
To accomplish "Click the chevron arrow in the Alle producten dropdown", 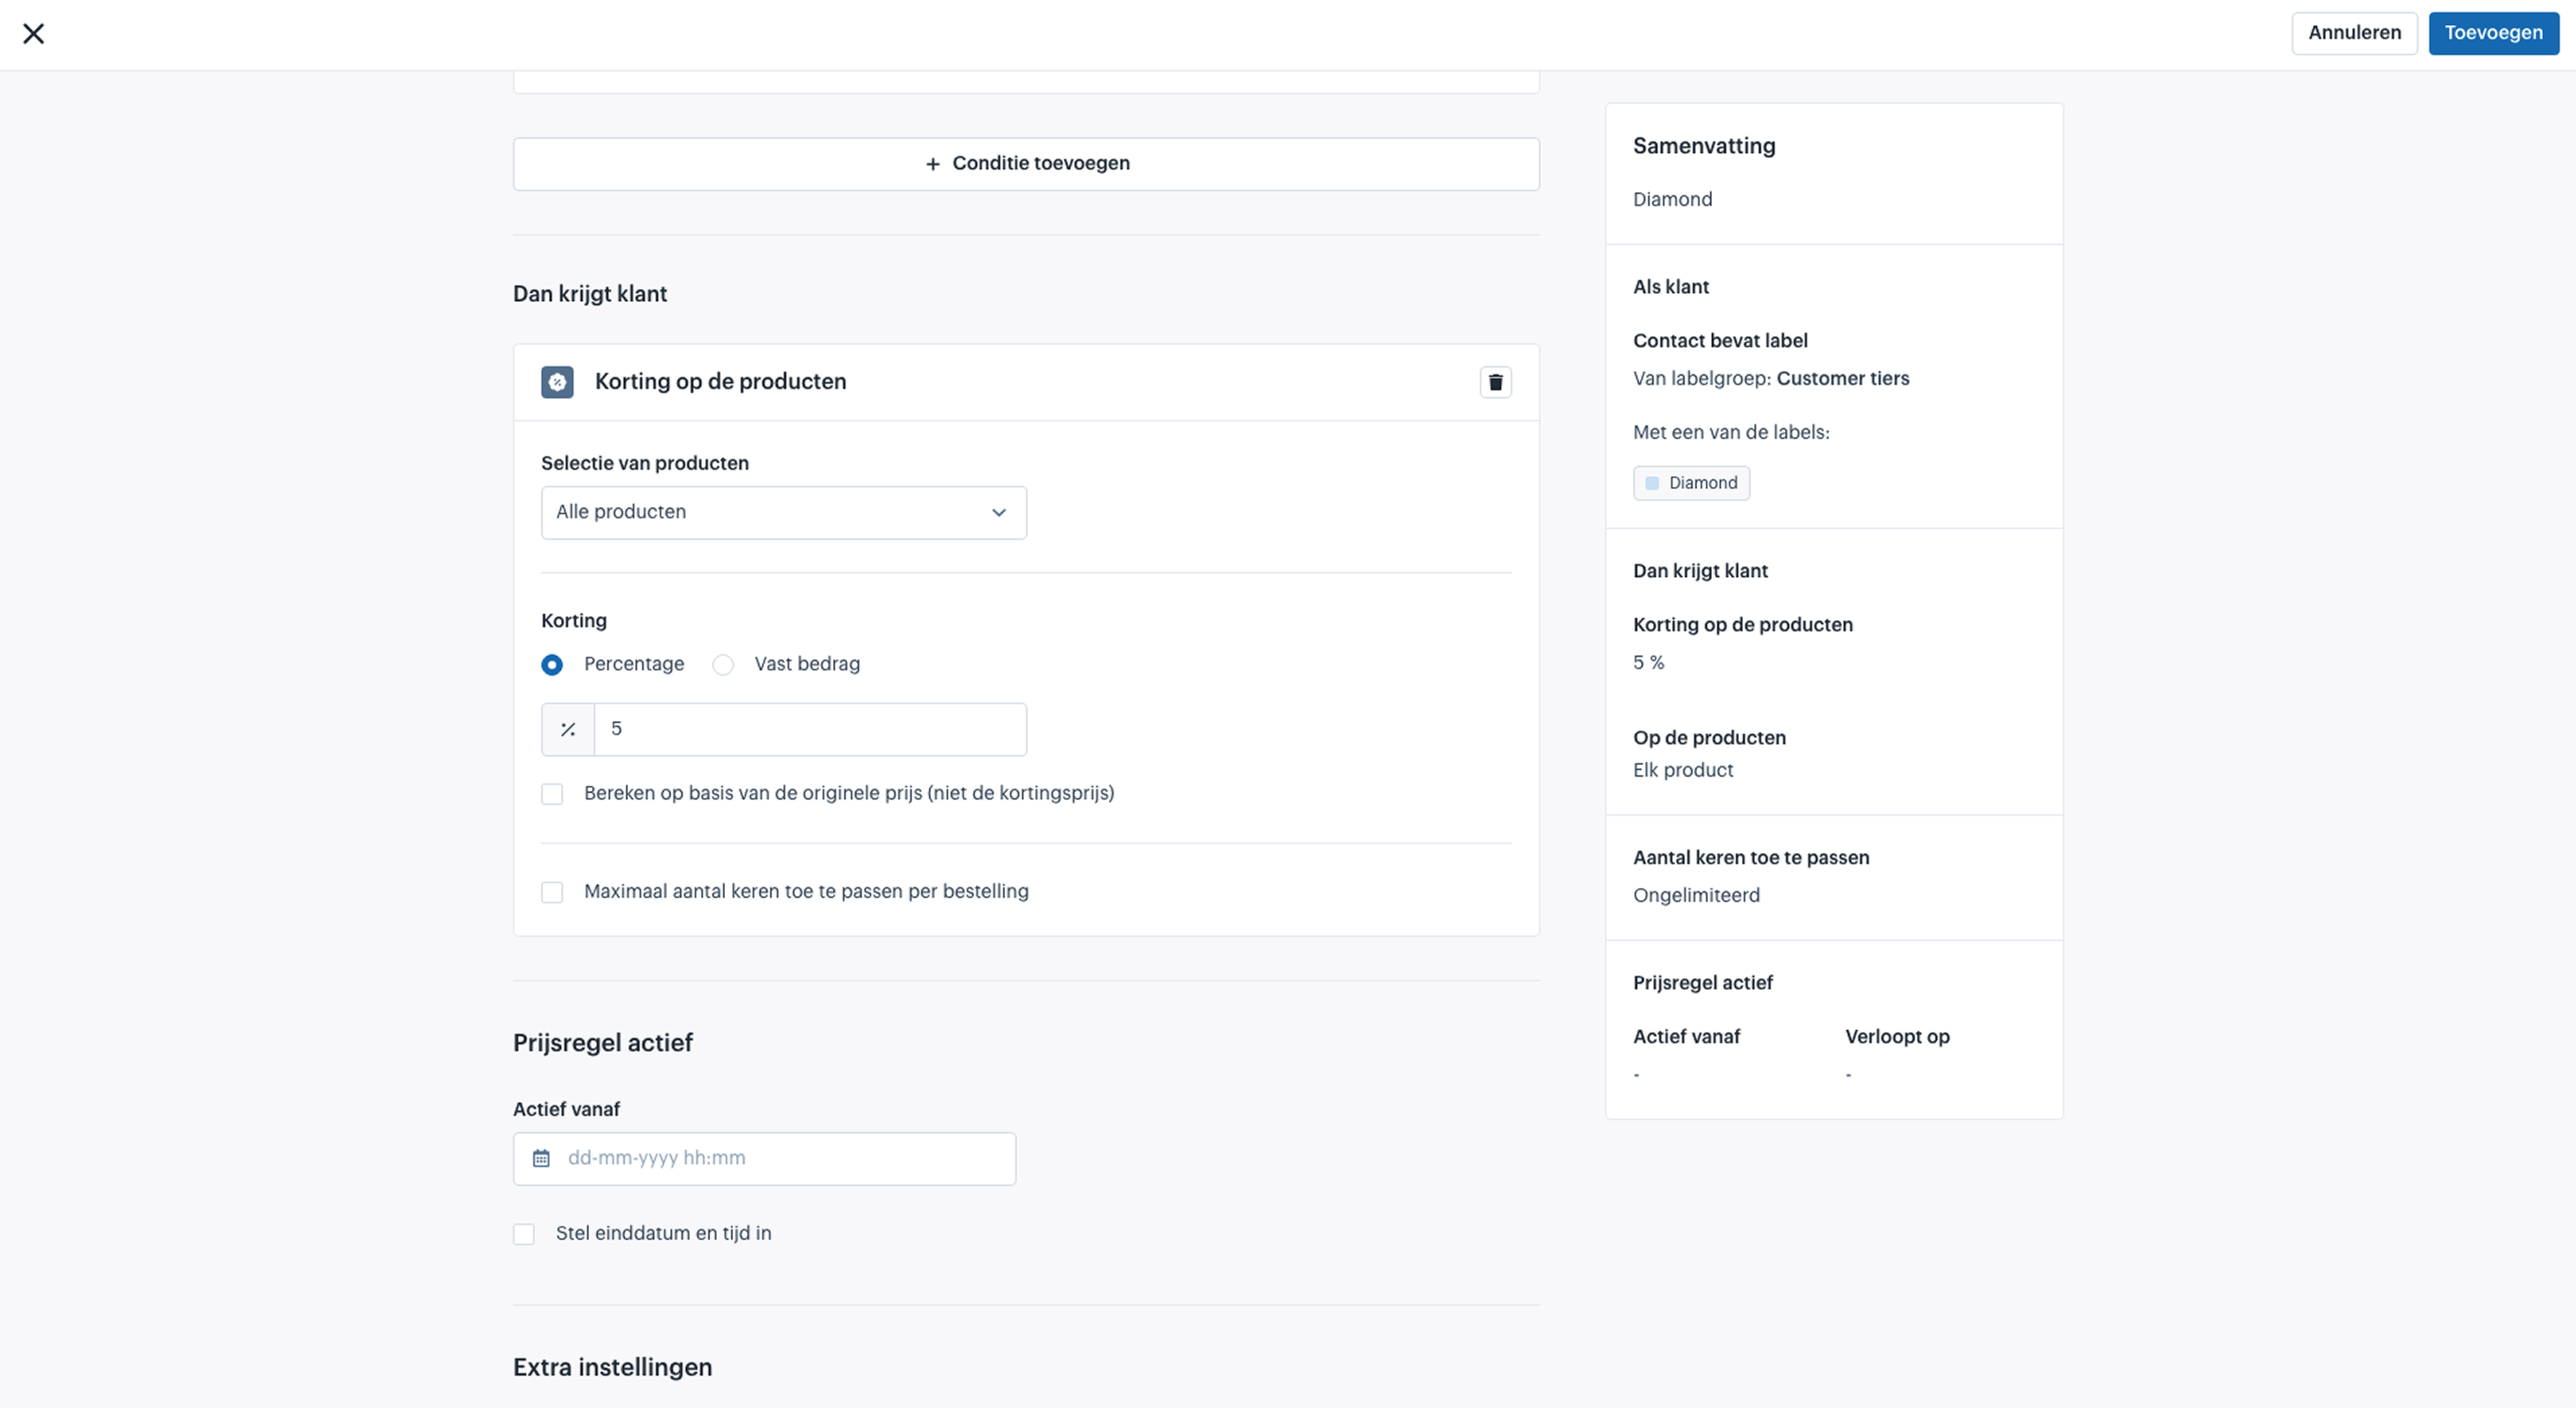I will [x=998, y=513].
